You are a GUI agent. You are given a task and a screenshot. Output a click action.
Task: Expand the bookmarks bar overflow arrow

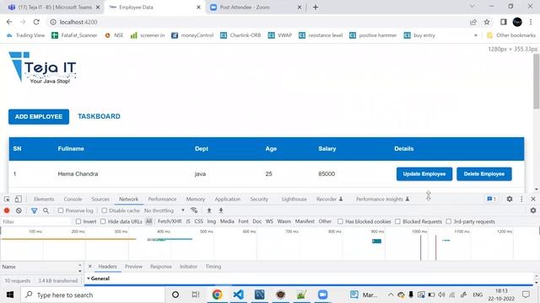(x=476, y=35)
